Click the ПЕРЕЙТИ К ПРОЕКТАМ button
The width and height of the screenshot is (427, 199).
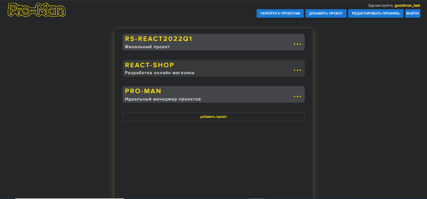click(x=280, y=13)
